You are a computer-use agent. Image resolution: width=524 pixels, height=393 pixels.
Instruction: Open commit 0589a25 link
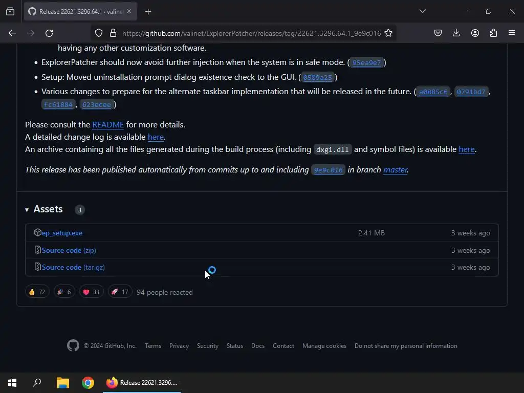317,78
